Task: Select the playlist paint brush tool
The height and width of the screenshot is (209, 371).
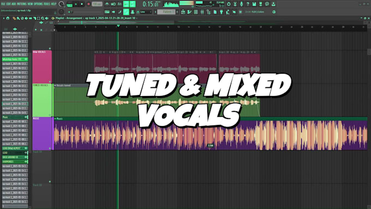Action: [x=18, y=19]
